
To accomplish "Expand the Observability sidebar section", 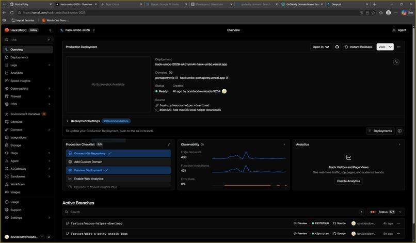I will (49, 88).
